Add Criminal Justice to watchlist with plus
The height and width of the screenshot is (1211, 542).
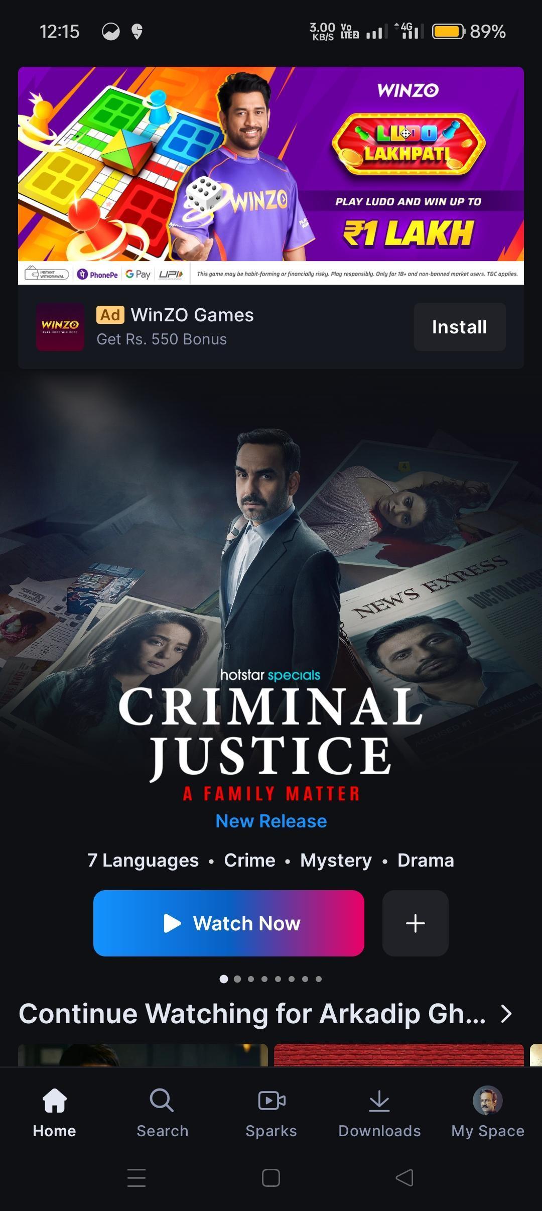[416, 923]
